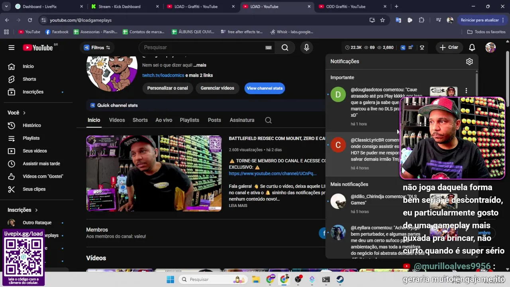510x287 pixels.
Task: Click the browser back arrow
Action: 7,20
